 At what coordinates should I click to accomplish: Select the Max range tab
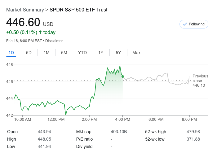(136, 53)
